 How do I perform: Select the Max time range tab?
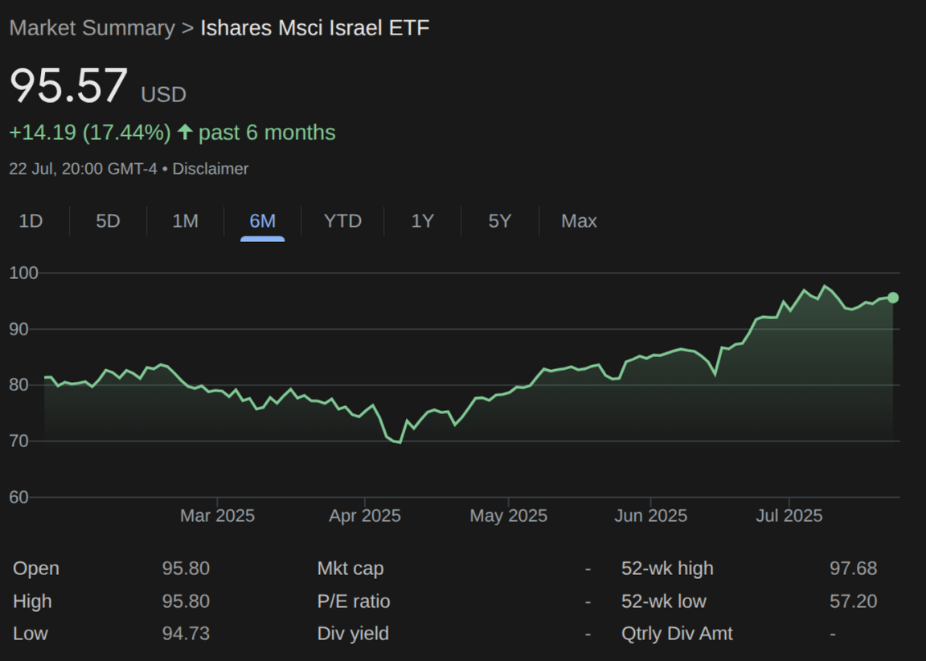click(580, 221)
